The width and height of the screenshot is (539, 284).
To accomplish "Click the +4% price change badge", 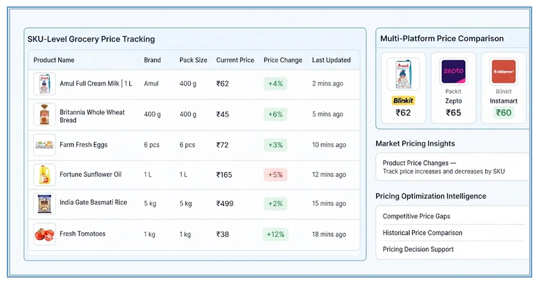I will pos(275,84).
